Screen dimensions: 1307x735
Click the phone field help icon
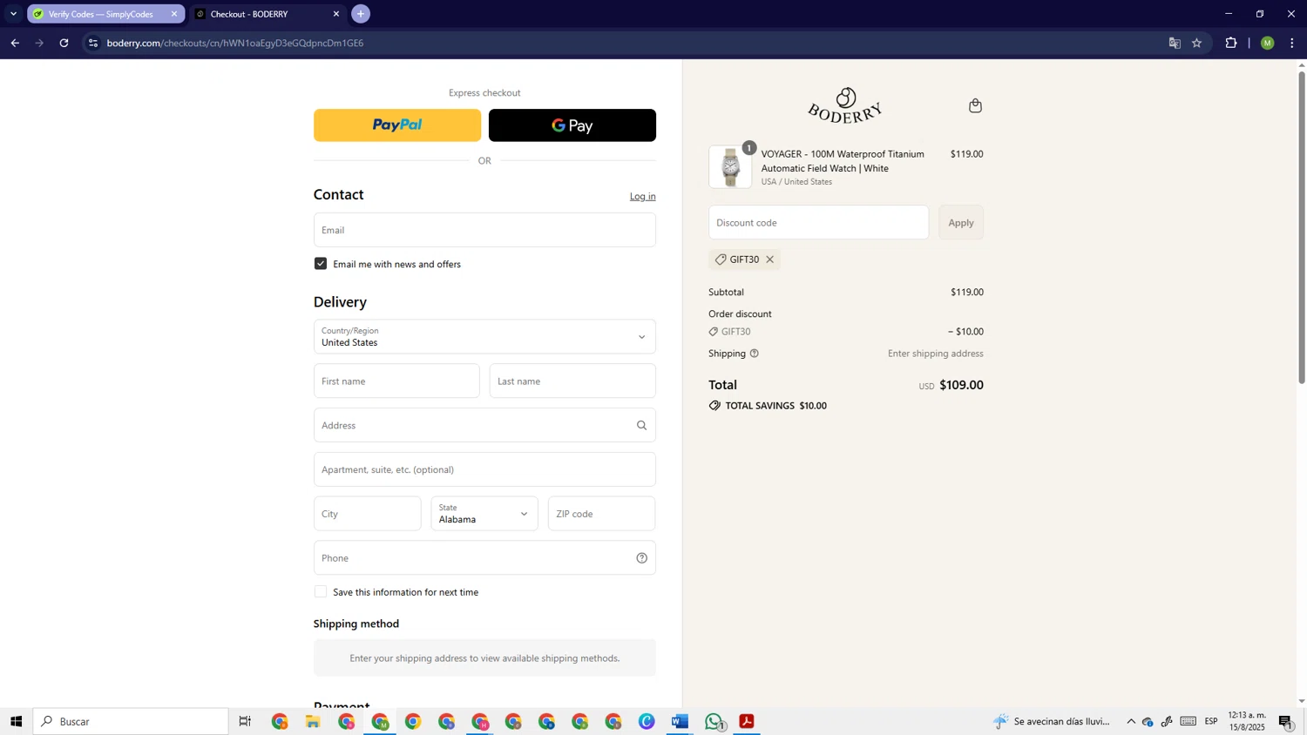pyautogui.click(x=641, y=558)
